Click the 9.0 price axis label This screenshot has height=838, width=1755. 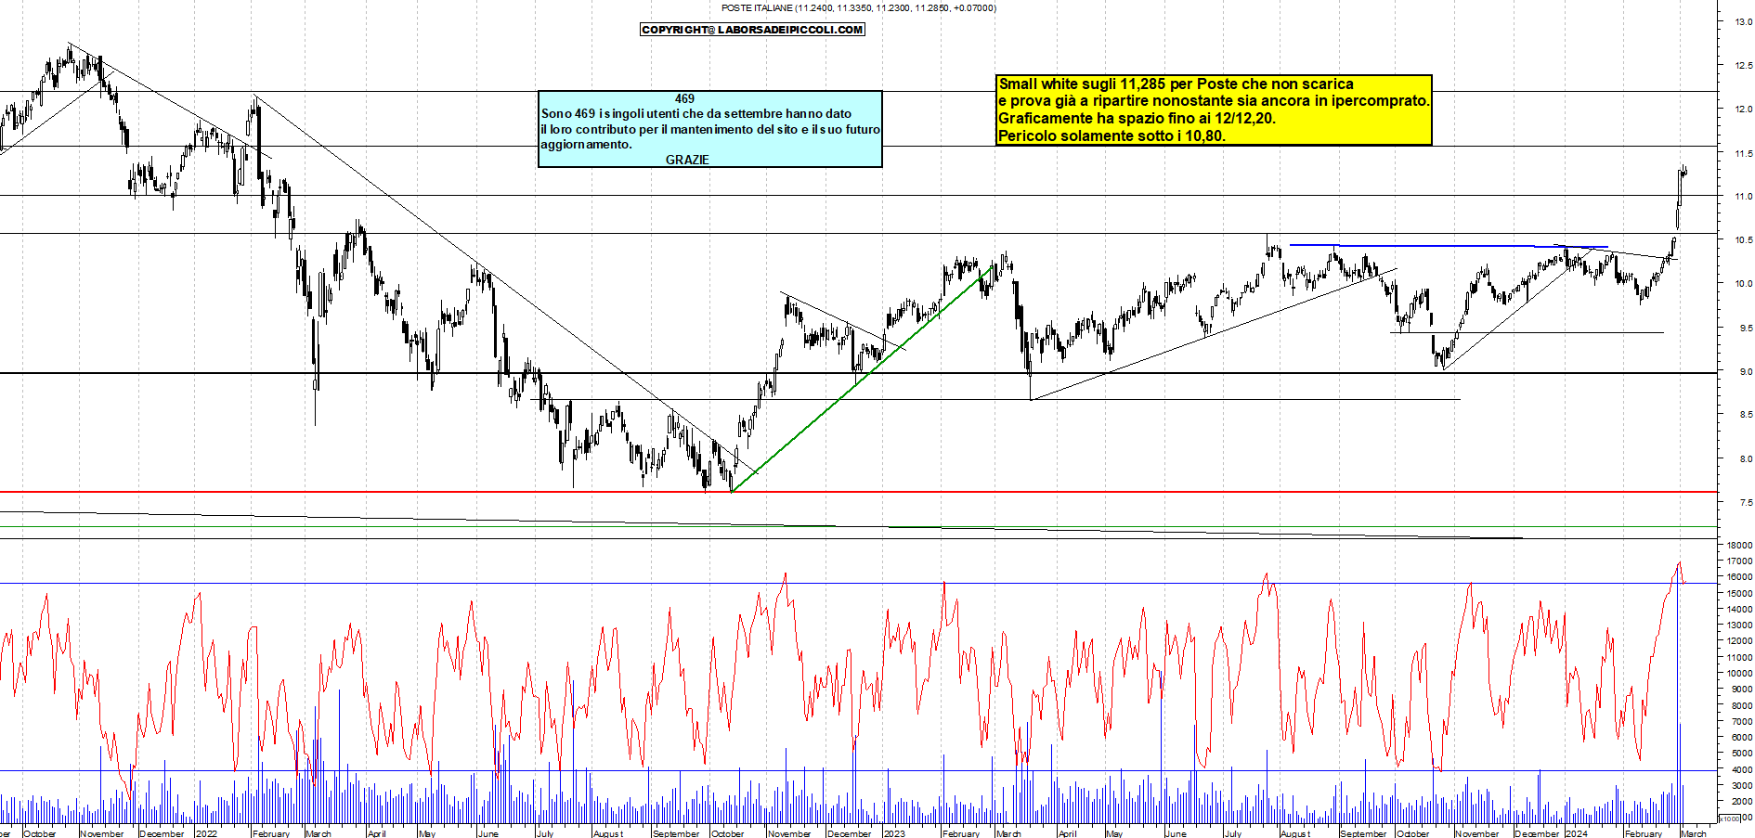click(1746, 372)
